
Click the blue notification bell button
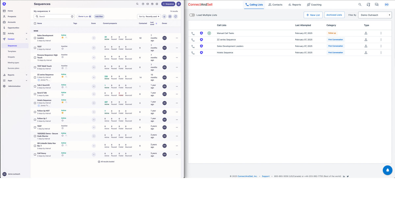(x=387, y=170)
